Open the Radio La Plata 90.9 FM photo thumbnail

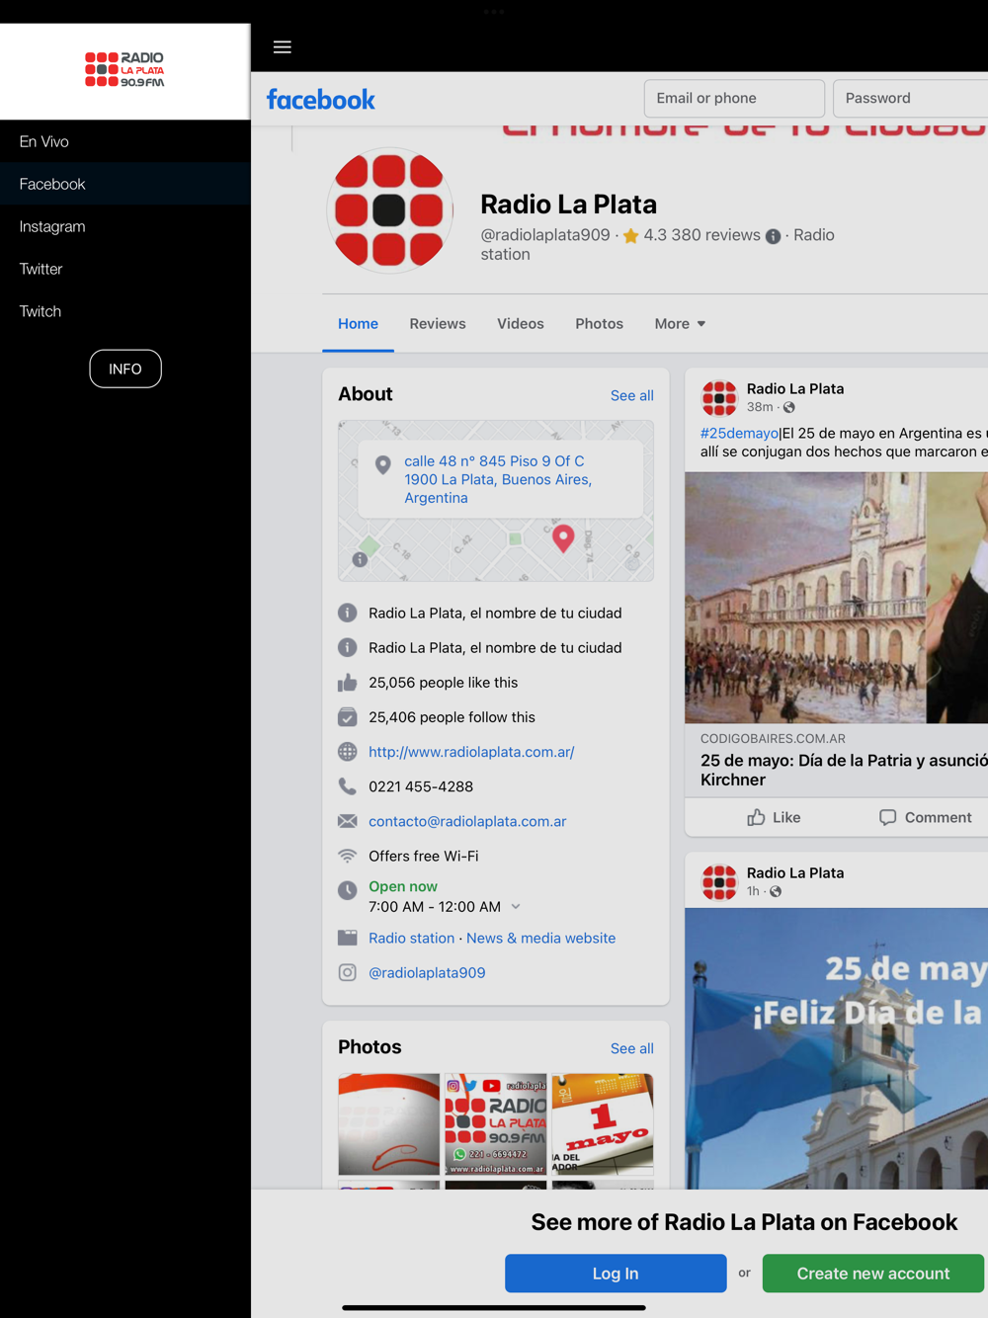coord(496,1123)
